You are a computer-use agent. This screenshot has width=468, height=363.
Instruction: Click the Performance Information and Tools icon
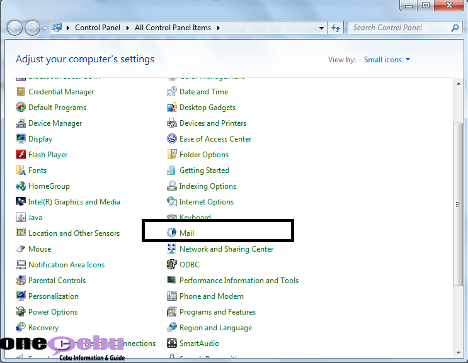171,280
